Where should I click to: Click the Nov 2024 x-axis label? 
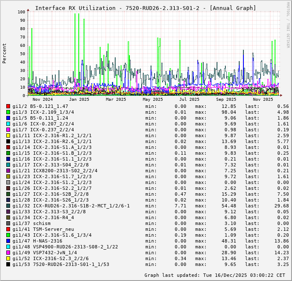click(x=43, y=100)
